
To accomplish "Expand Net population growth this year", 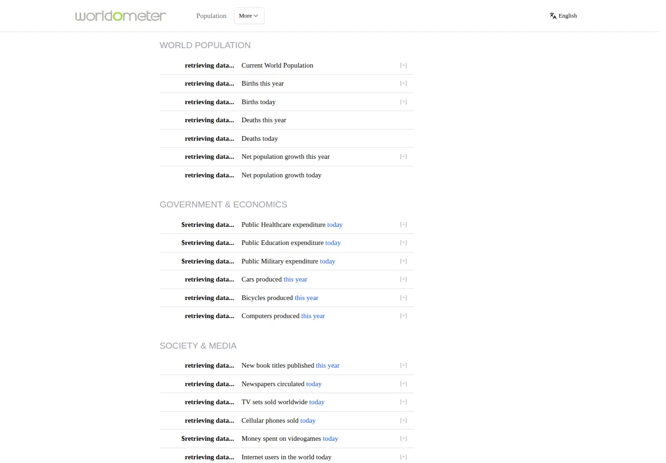I will 403,156.
